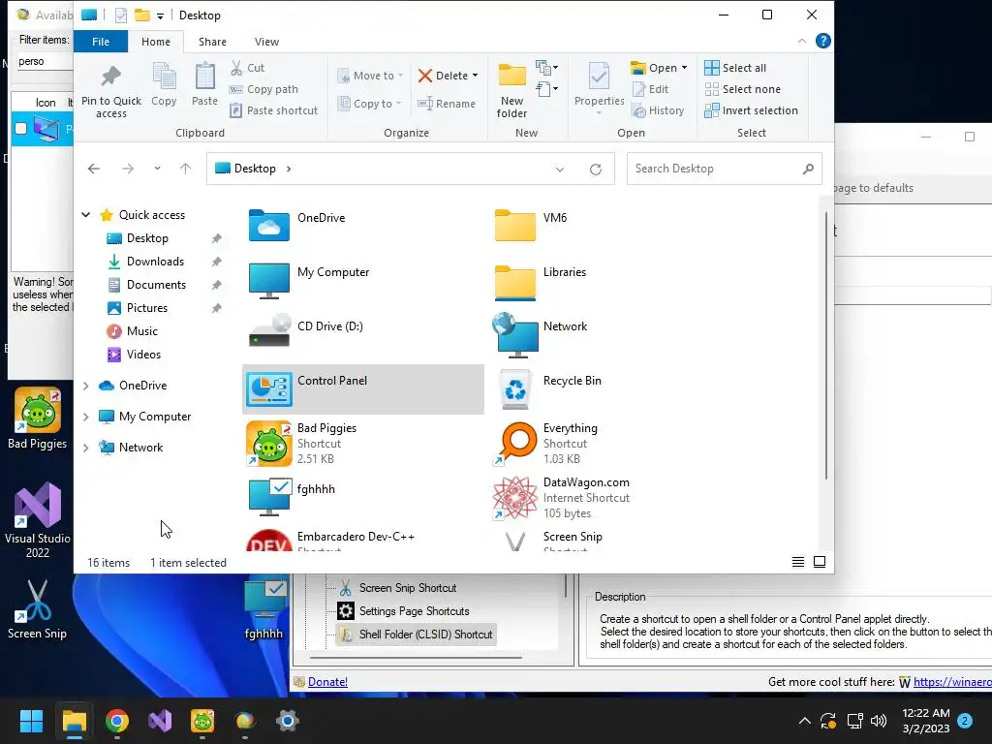This screenshot has width=992, height=744.
Task: Go back using the Back arrow
Action: [x=94, y=169]
